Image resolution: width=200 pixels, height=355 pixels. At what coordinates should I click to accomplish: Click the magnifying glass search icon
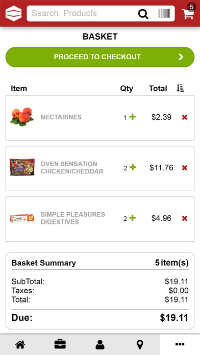click(x=143, y=14)
